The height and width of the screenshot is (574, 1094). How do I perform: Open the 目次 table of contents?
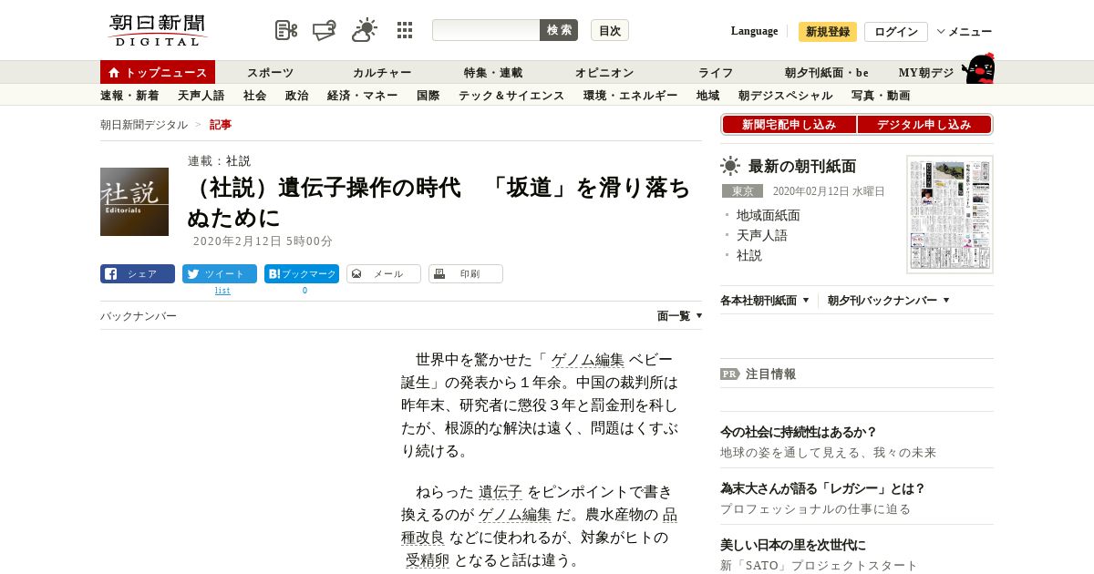coord(610,30)
